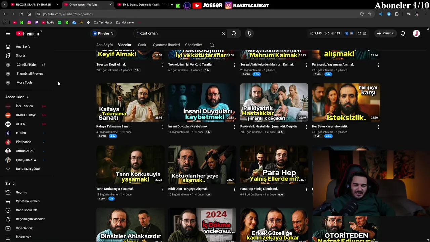Open Shazam extension icon
The width and height of the screenshot is (430, 242).
click(x=389, y=14)
